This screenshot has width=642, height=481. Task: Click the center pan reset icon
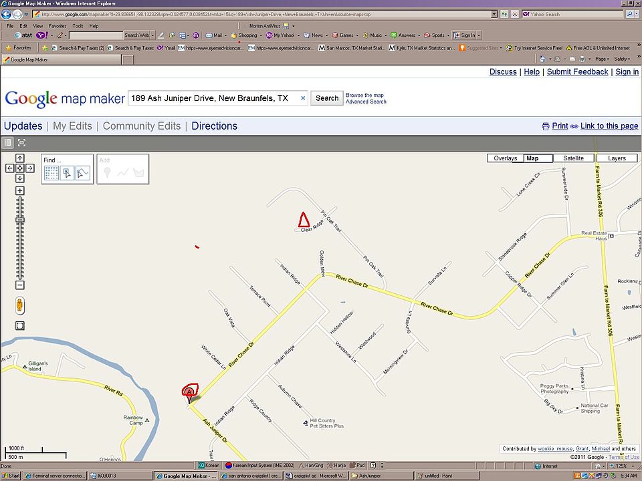coord(19,168)
